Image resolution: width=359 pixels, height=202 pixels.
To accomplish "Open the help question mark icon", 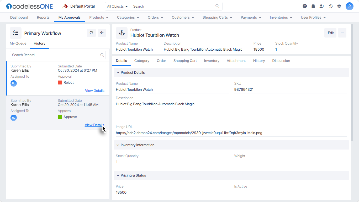I will point(305,6).
